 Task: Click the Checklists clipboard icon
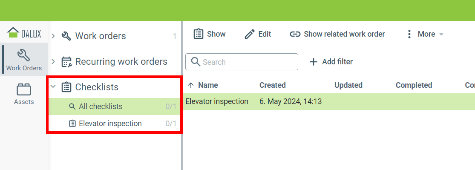tap(66, 87)
